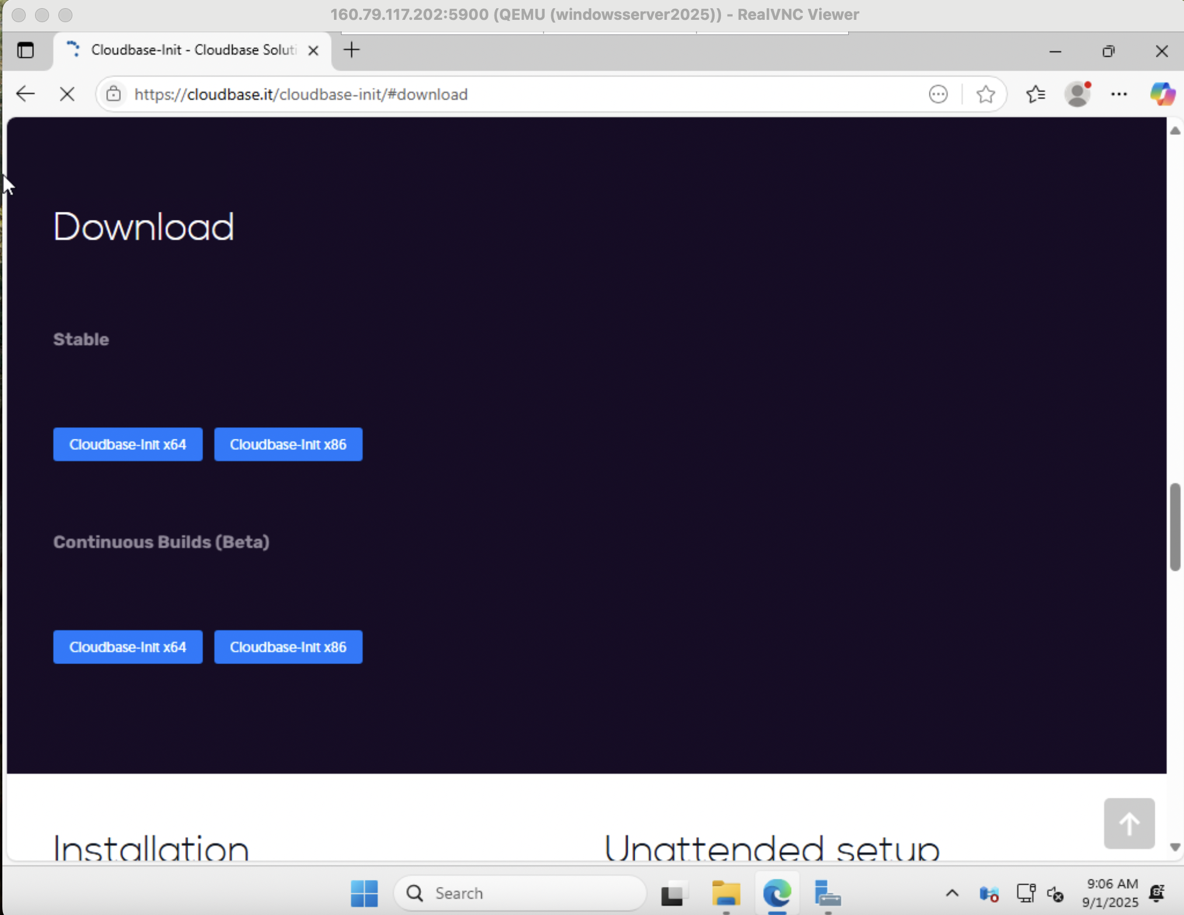Open the address bar options ellipsis
The height and width of the screenshot is (915, 1184).
pyautogui.click(x=938, y=94)
